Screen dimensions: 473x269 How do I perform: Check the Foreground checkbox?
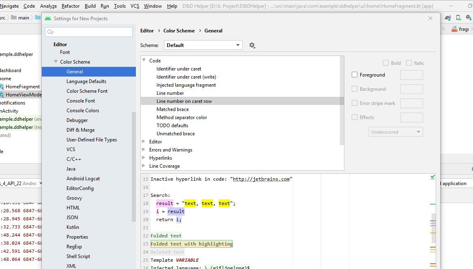pyautogui.click(x=355, y=75)
